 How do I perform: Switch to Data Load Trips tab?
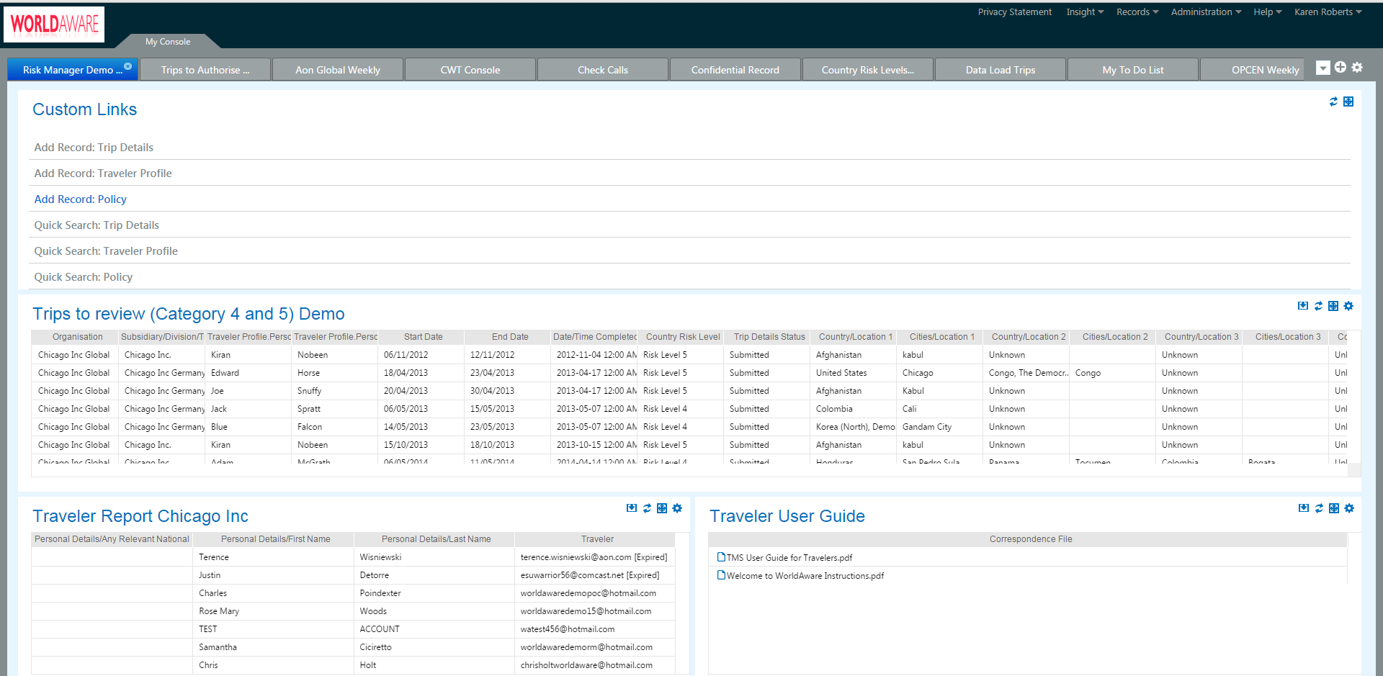[1001, 70]
